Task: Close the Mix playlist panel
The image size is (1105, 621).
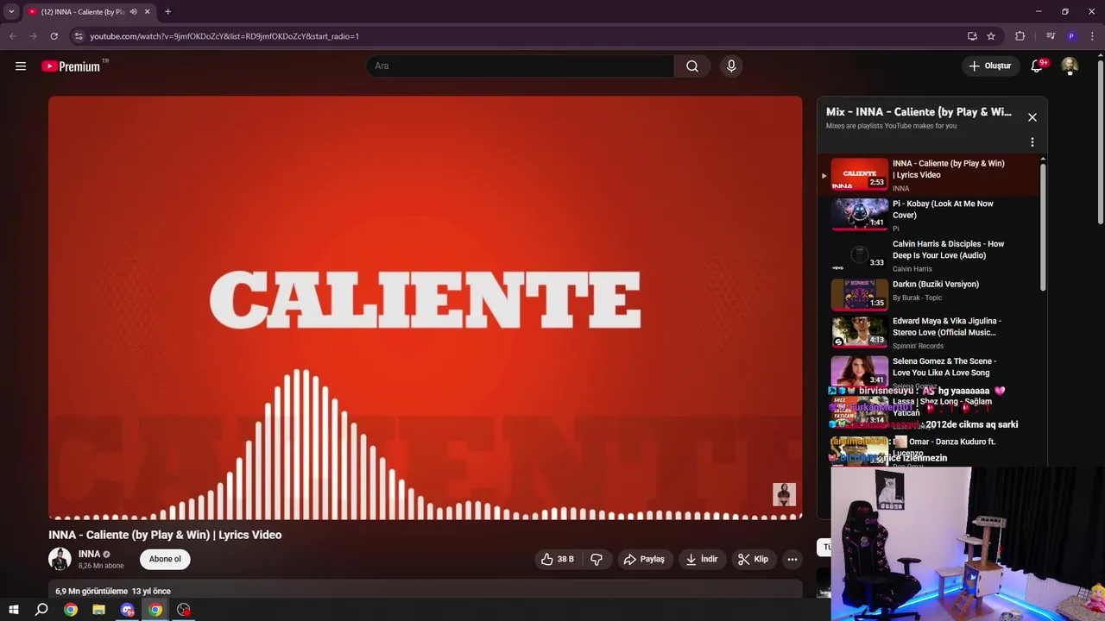Action: tap(1032, 117)
